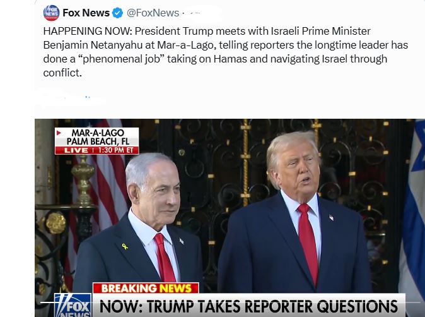
Task: Open the Fox News display name link
Action: tap(86, 13)
